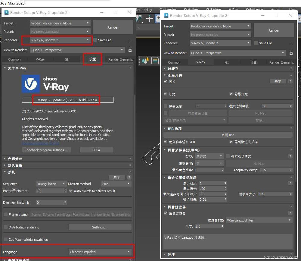The image size is (301, 261).
Task: Open the Division method dropdown
Action: point(116,184)
